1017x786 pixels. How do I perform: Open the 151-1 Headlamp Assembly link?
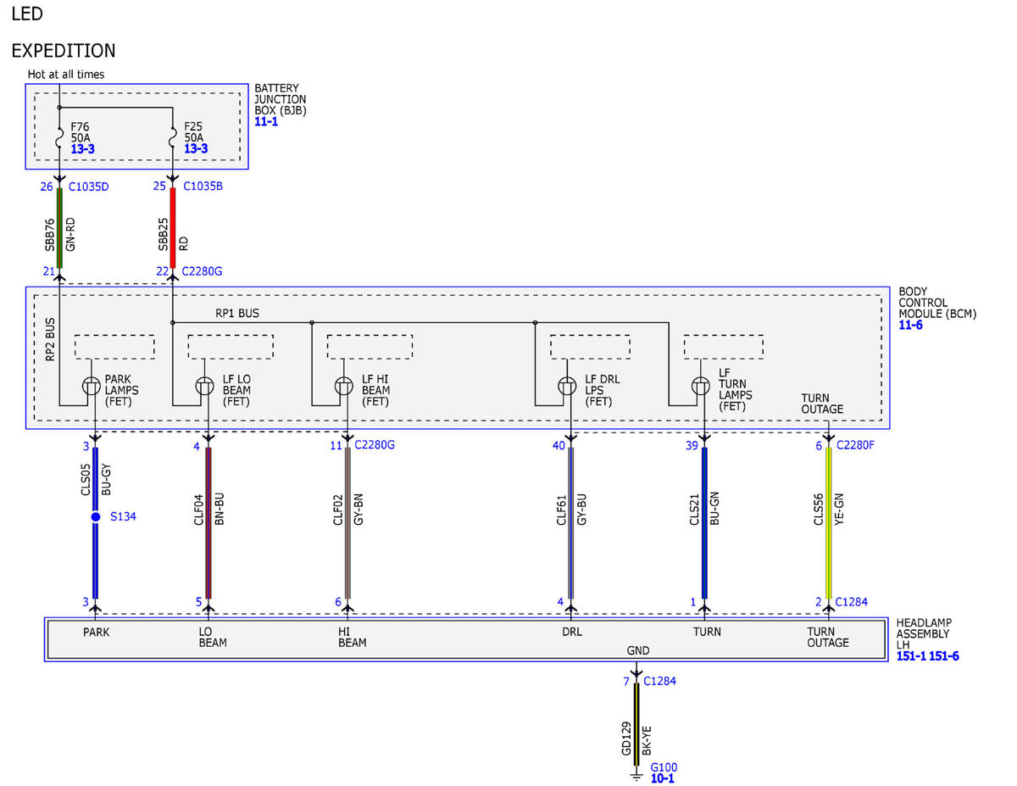912,655
